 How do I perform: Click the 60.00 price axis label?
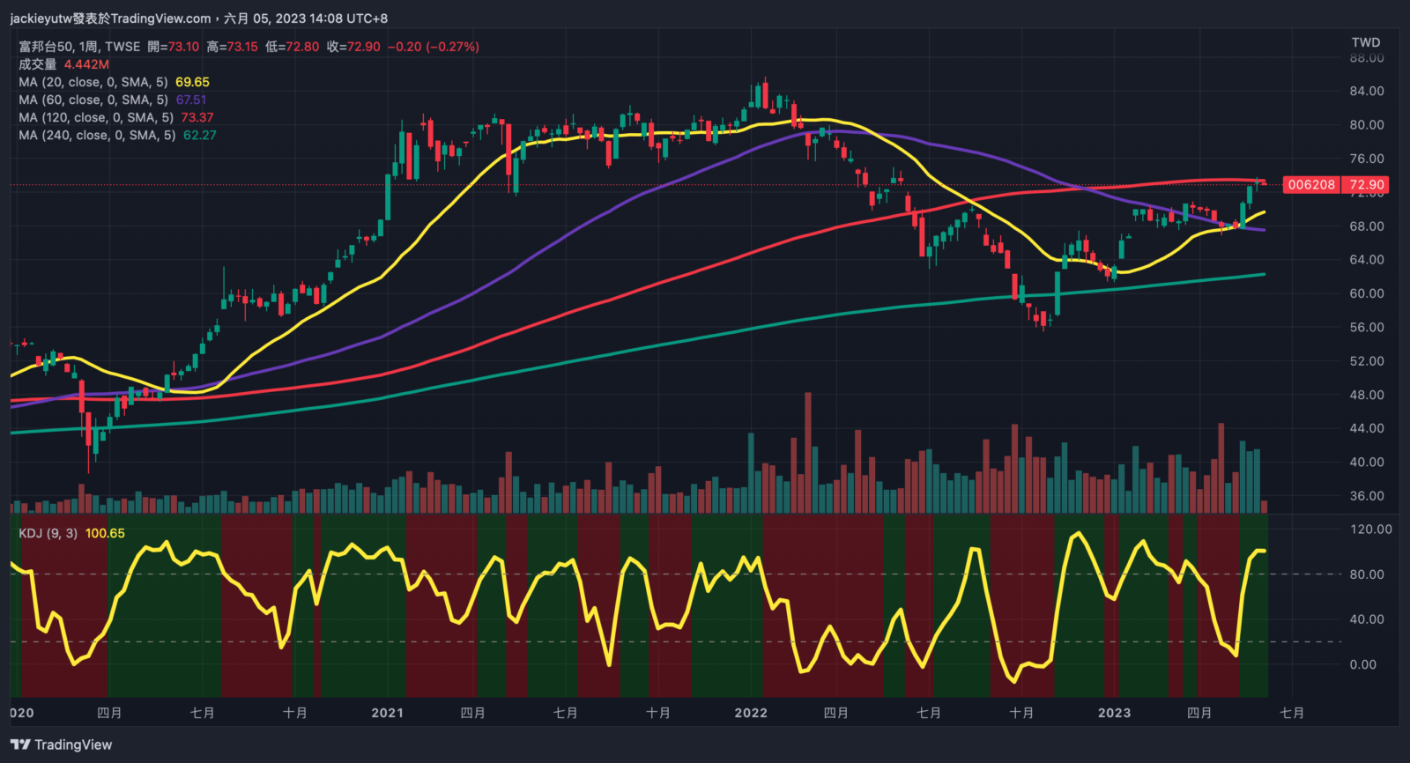(x=1366, y=293)
